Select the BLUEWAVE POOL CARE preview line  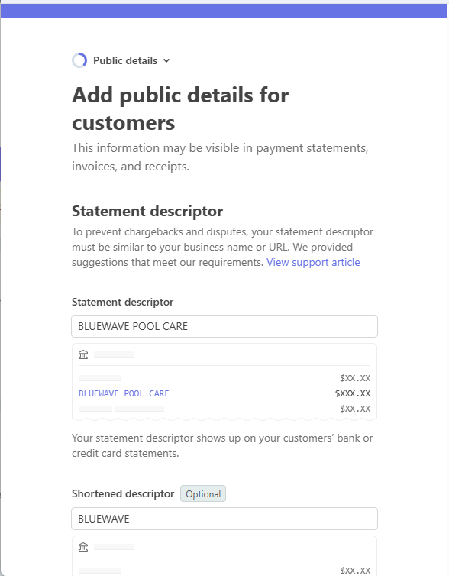pos(124,393)
